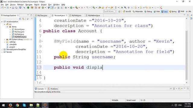Collapse the src folder node
The width and height of the screenshot is (193, 108).
(5, 24)
